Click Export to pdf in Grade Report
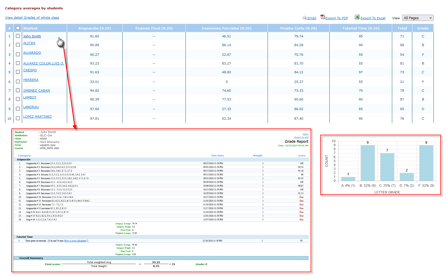 click(x=301, y=137)
